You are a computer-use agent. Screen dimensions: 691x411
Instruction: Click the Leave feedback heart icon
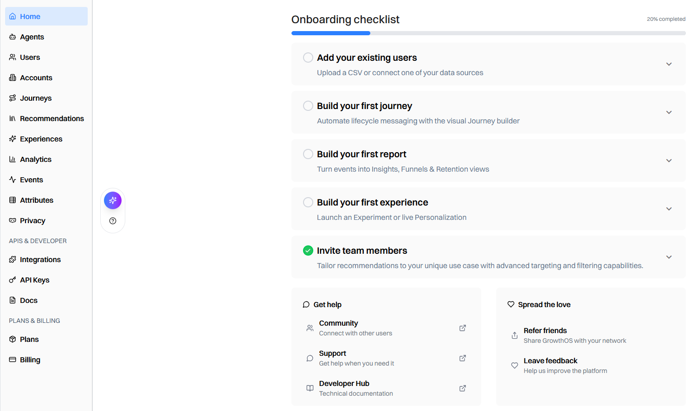pos(515,366)
